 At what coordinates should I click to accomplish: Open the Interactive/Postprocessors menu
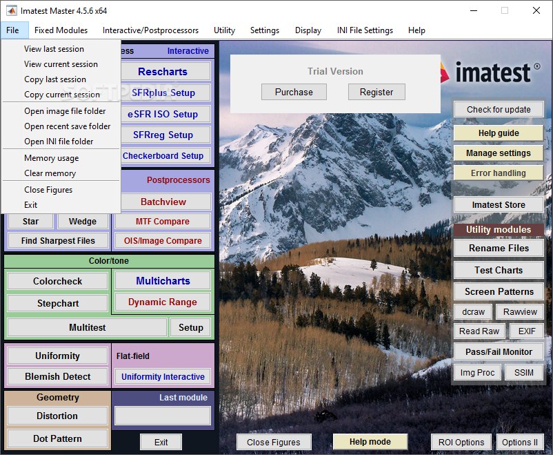[150, 30]
